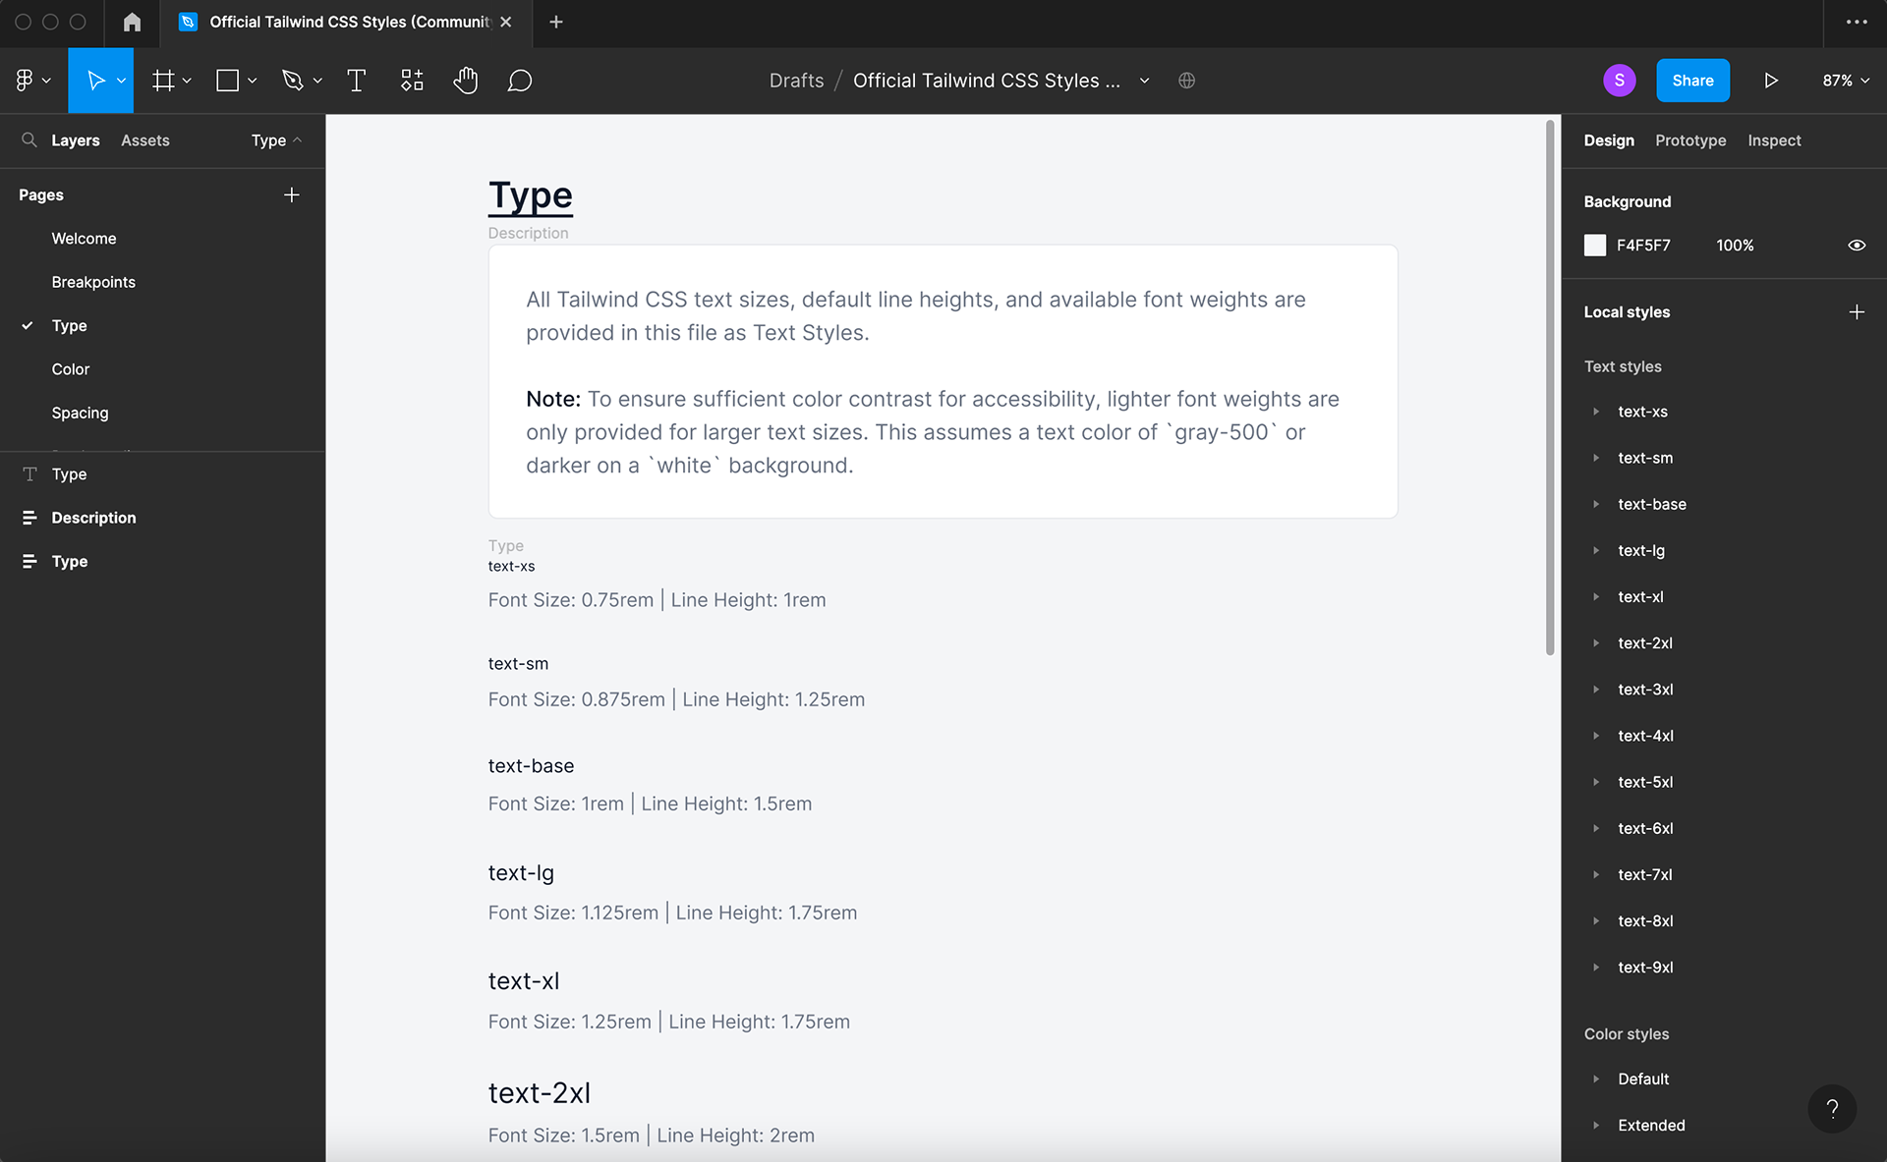The image size is (1887, 1162).
Task: Select the Pen tool
Action: [x=292, y=81]
